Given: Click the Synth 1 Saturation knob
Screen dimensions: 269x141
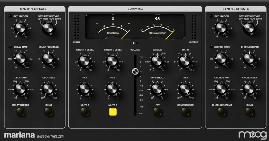Looking at the screenshot, I should coord(20,28).
